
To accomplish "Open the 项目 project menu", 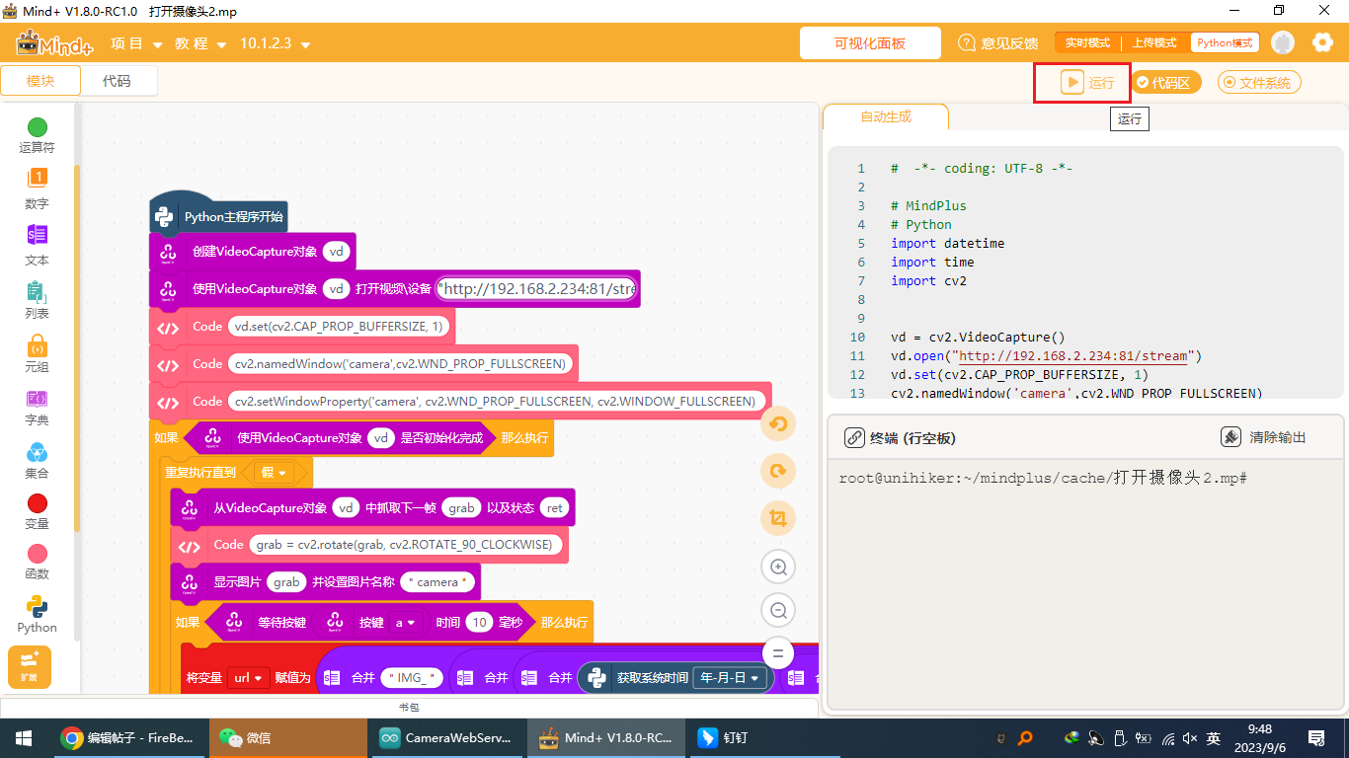I will point(136,43).
